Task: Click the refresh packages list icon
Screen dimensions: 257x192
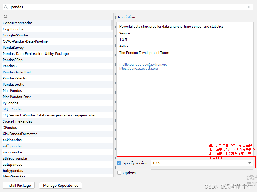Action: (x=6, y=16)
